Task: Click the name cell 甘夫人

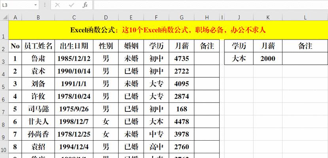Action: tap(38, 122)
